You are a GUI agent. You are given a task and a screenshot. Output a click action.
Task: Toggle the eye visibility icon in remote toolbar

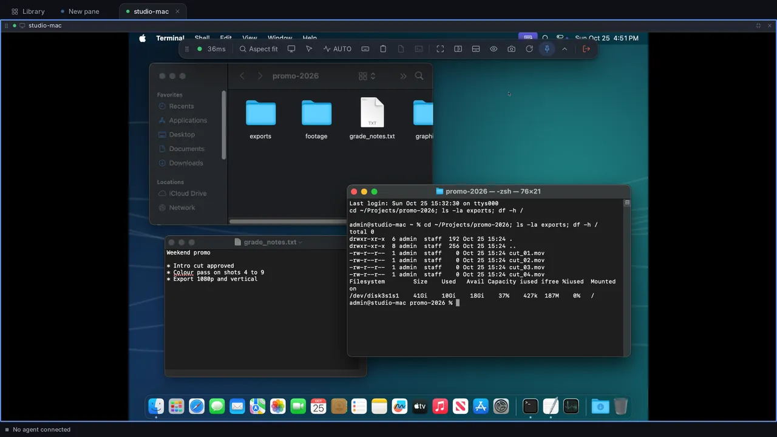pyautogui.click(x=494, y=49)
